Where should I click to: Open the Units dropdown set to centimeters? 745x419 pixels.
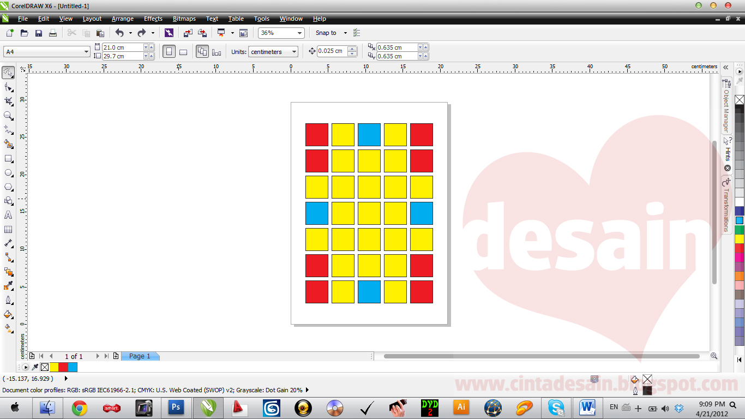tap(273, 51)
